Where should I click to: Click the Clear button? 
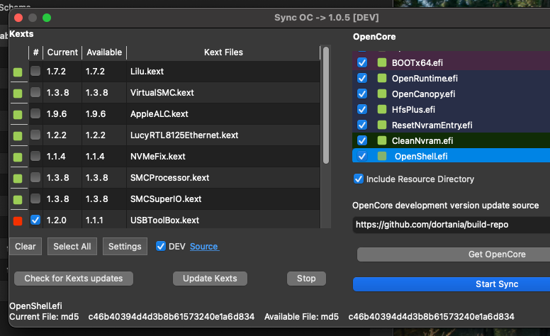point(26,246)
